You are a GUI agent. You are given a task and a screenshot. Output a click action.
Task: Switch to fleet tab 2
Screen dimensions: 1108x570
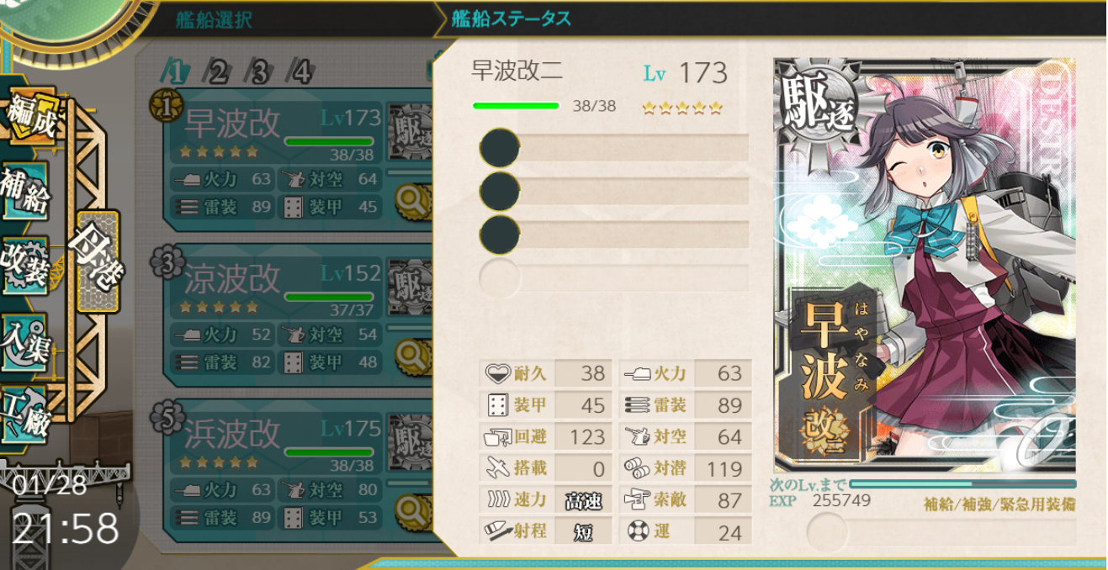(x=217, y=71)
